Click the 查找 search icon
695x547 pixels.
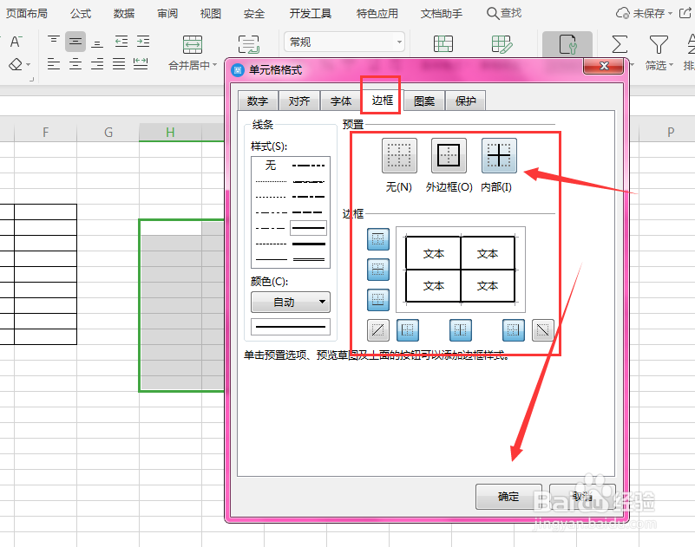(492, 13)
